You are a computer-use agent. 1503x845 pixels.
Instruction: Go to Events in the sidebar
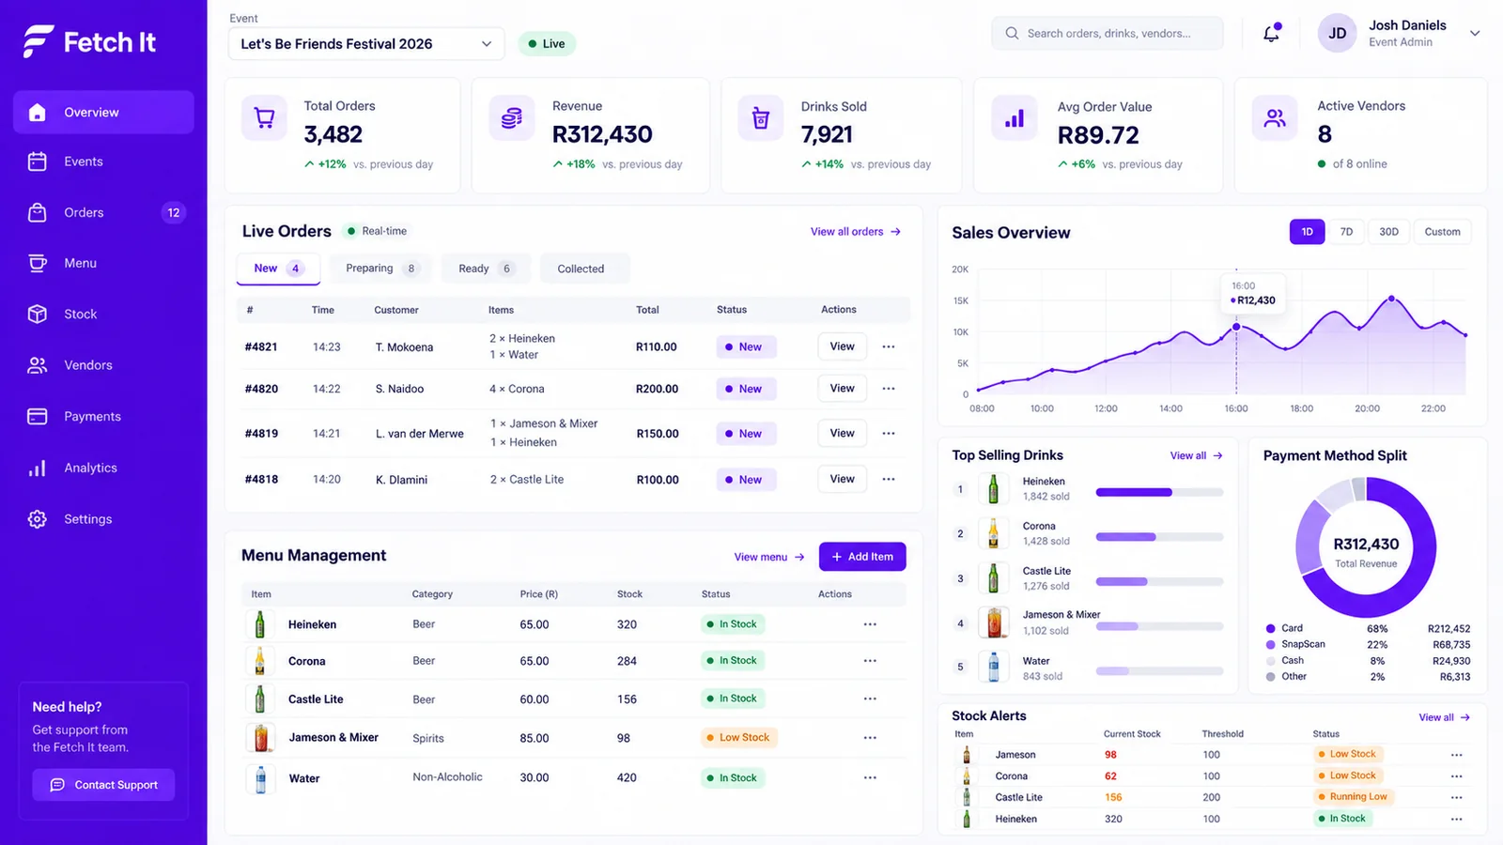coord(103,161)
